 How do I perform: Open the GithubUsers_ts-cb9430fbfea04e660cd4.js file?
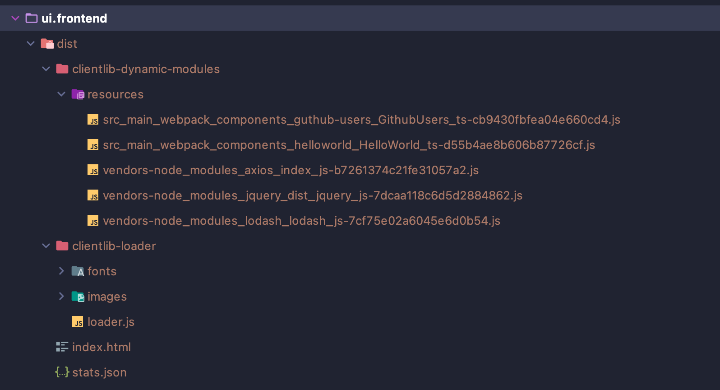(x=362, y=120)
